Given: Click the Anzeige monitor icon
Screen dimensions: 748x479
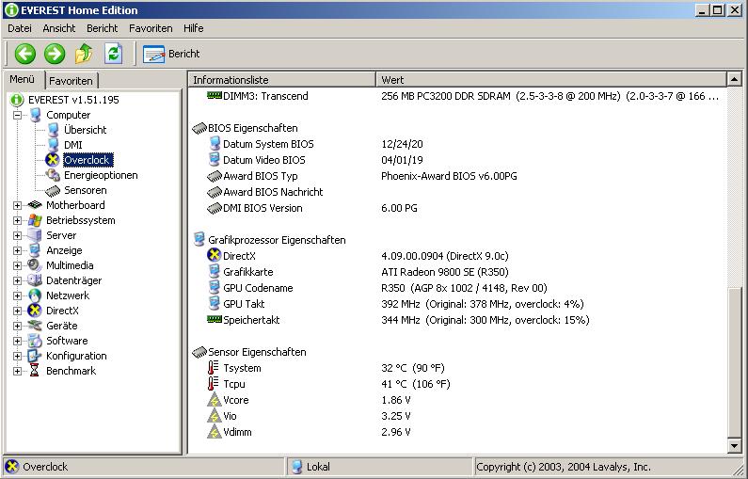Looking at the screenshot, I should tap(35, 250).
